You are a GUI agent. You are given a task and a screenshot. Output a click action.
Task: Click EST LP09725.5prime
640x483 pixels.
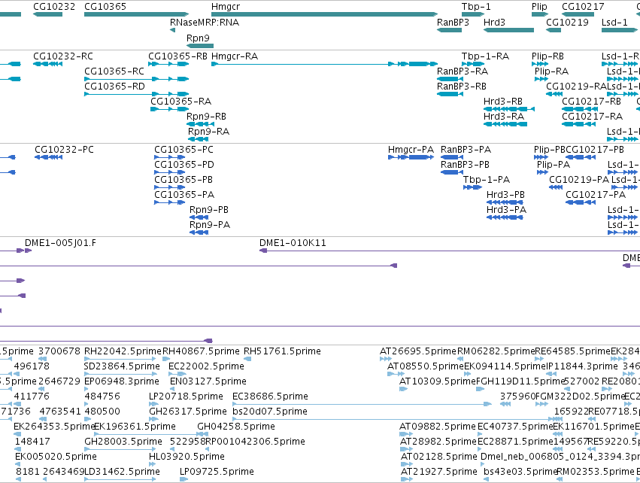coord(217,472)
